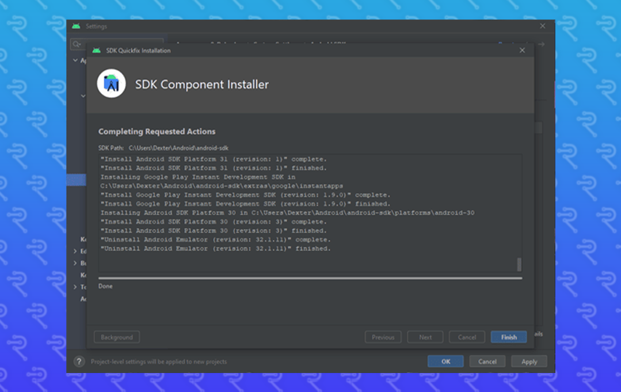Send installation to Background

point(116,337)
